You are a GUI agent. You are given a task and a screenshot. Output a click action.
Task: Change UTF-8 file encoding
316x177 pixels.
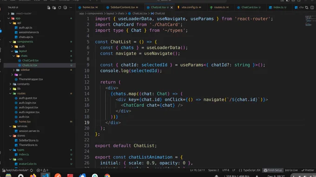225,170
